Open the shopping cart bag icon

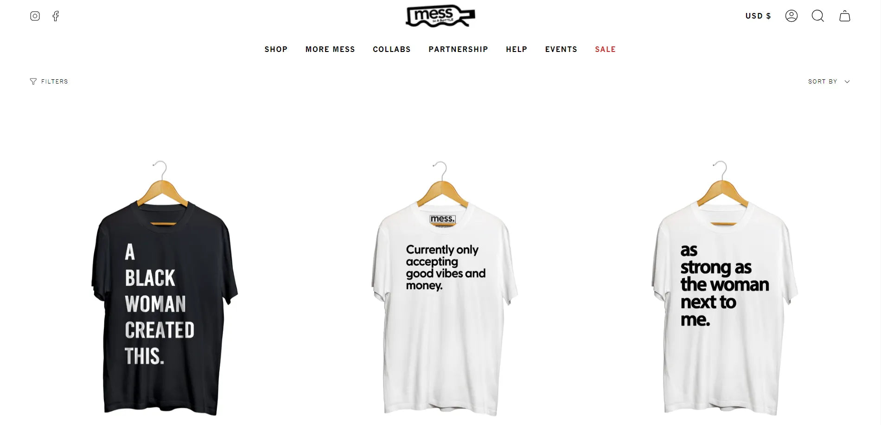point(845,16)
